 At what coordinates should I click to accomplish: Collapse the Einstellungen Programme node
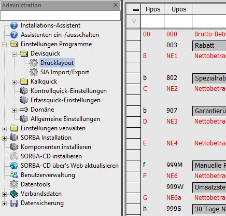click(x=5, y=45)
